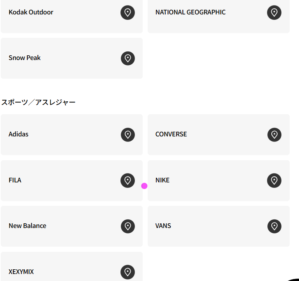Open Snow Peak map pin icon
The height and width of the screenshot is (281, 299).
click(x=127, y=58)
